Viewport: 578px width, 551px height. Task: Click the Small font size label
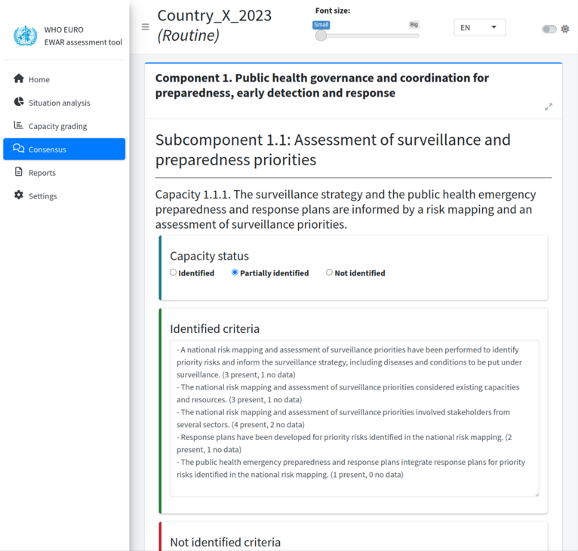tap(321, 25)
